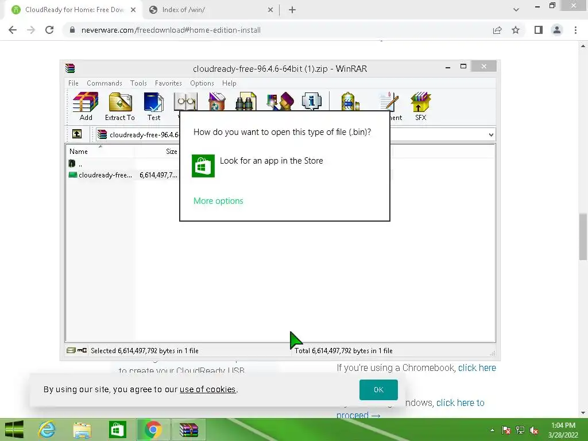
Task: Click the Chrome address bar URL
Action: 171,30
